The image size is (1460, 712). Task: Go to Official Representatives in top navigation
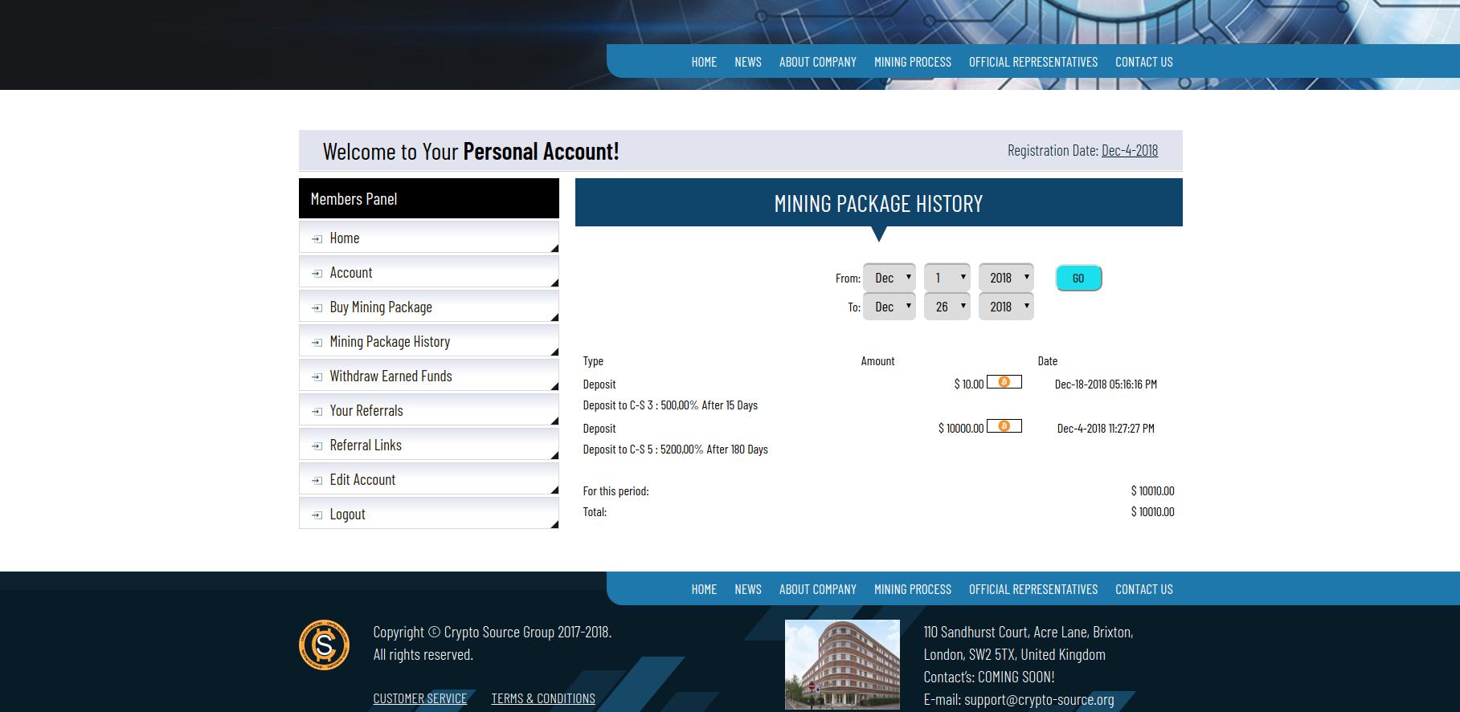(x=1033, y=62)
